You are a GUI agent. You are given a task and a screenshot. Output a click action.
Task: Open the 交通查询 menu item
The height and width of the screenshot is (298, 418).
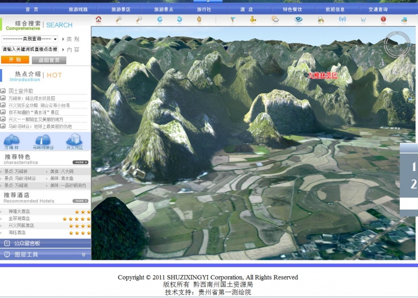click(378, 9)
